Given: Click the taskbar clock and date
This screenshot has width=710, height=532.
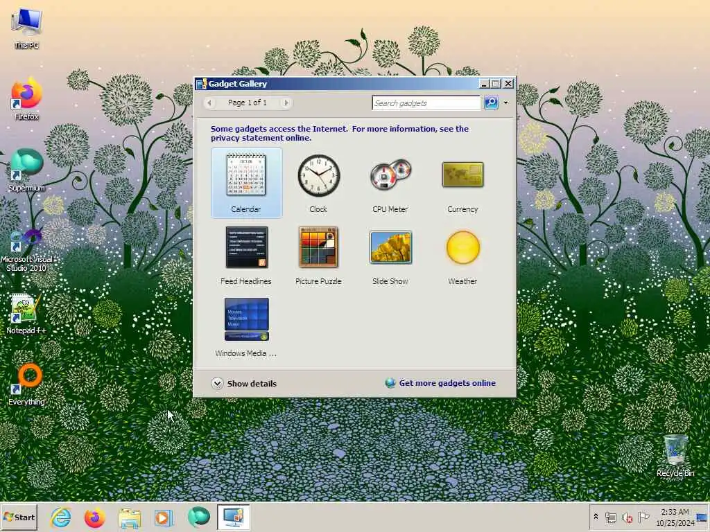Looking at the screenshot, I should click(675, 517).
